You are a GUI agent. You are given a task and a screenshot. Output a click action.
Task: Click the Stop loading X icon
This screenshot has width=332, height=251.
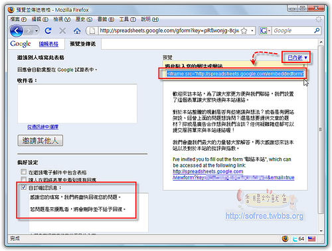click(x=62, y=31)
